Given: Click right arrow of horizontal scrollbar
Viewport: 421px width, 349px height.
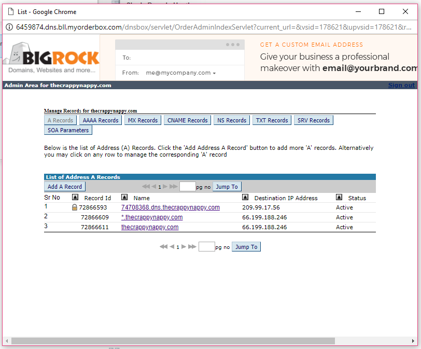Looking at the screenshot, I should pos(413,341).
